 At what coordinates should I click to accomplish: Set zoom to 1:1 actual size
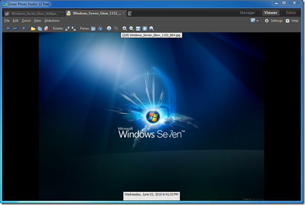(x=138, y=29)
